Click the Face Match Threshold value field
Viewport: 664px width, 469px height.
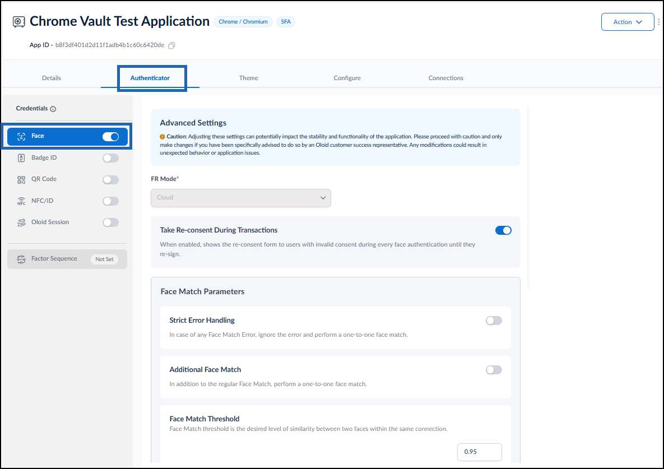click(479, 452)
